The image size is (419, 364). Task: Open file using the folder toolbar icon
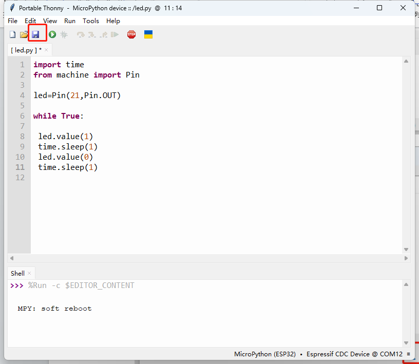tap(24, 34)
